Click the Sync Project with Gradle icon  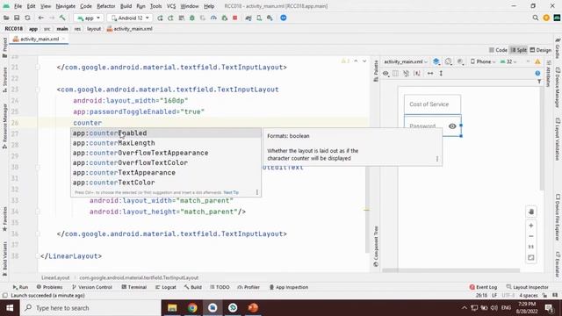(x=248, y=18)
